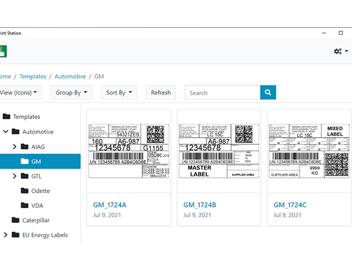Collapse the Automotive tree node

(5, 132)
